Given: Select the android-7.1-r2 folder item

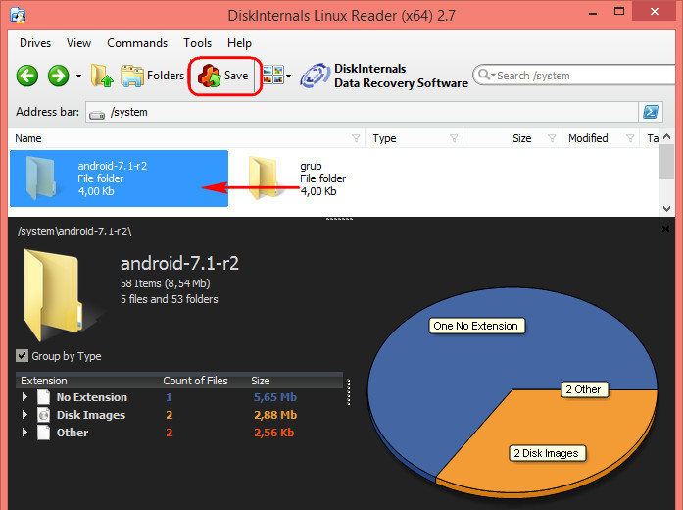Looking at the screenshot, I should pos(119,178).
